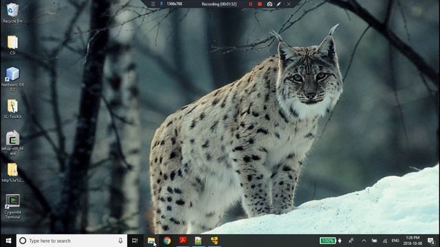The height and width of the screenshot is (247, 440).
Task: Open the Recycle Bin desktop icon
Action: tap(12, 12)
